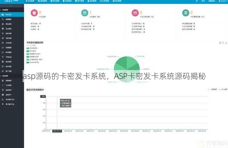The height and width of the screenshot is (148, 228).
Task: Open 站点信息 in the sidebar
Action: tap(12, 29)
